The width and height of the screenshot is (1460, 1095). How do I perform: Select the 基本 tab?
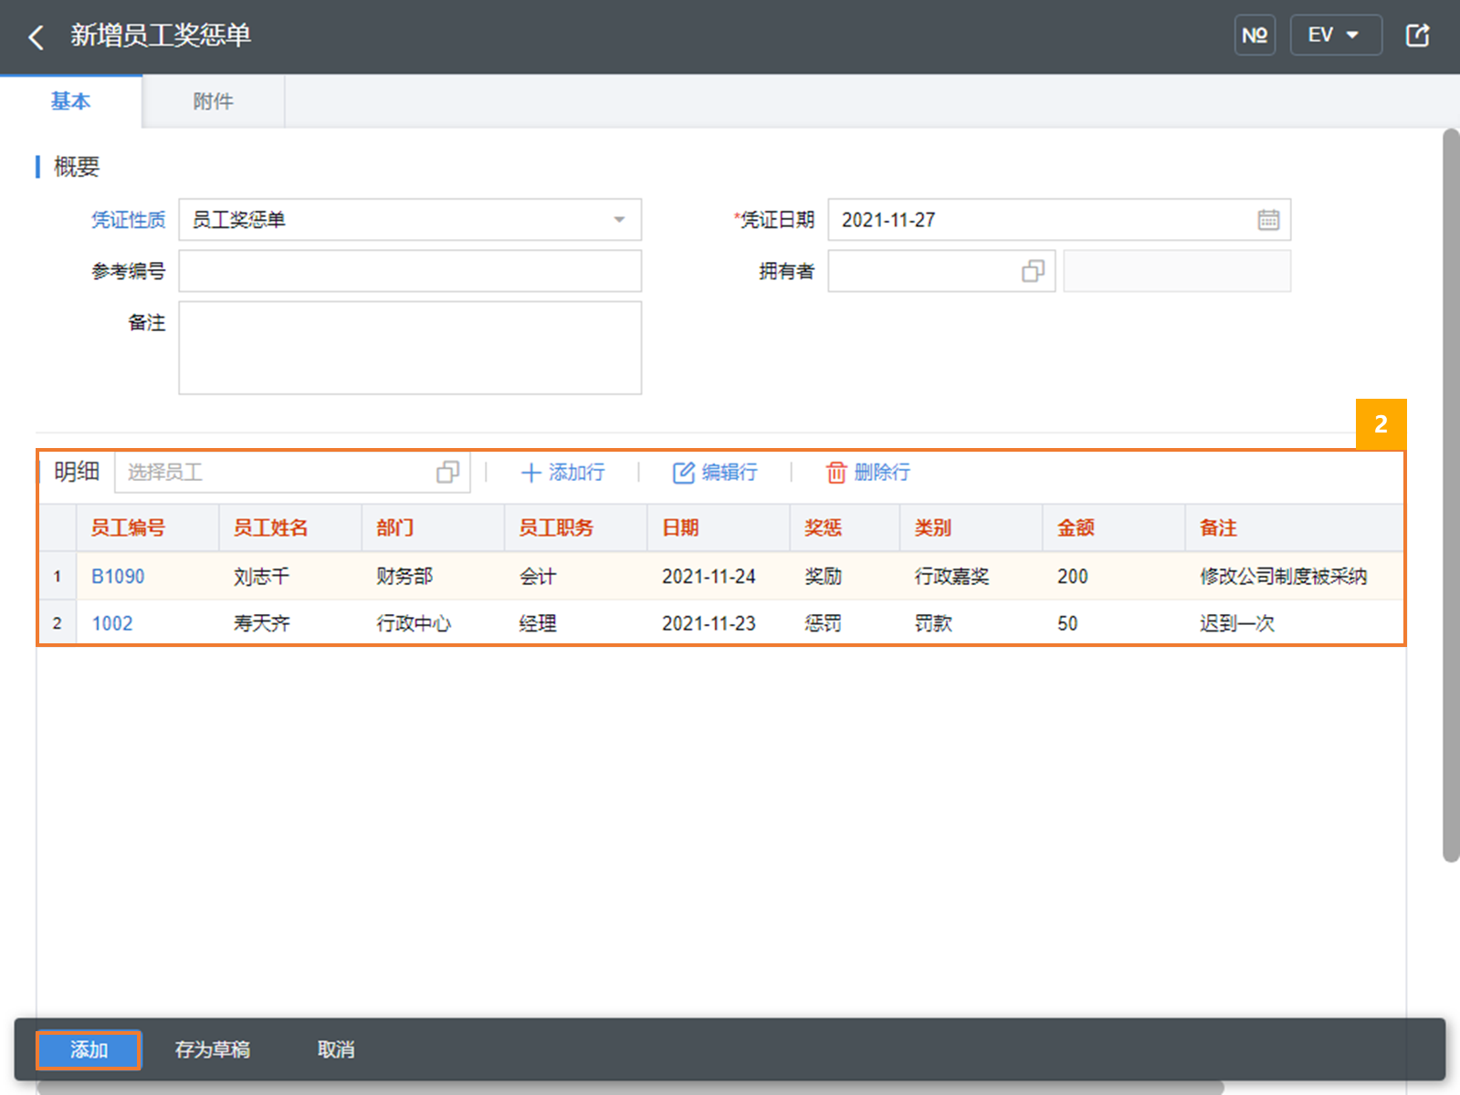tap(70, 101)
